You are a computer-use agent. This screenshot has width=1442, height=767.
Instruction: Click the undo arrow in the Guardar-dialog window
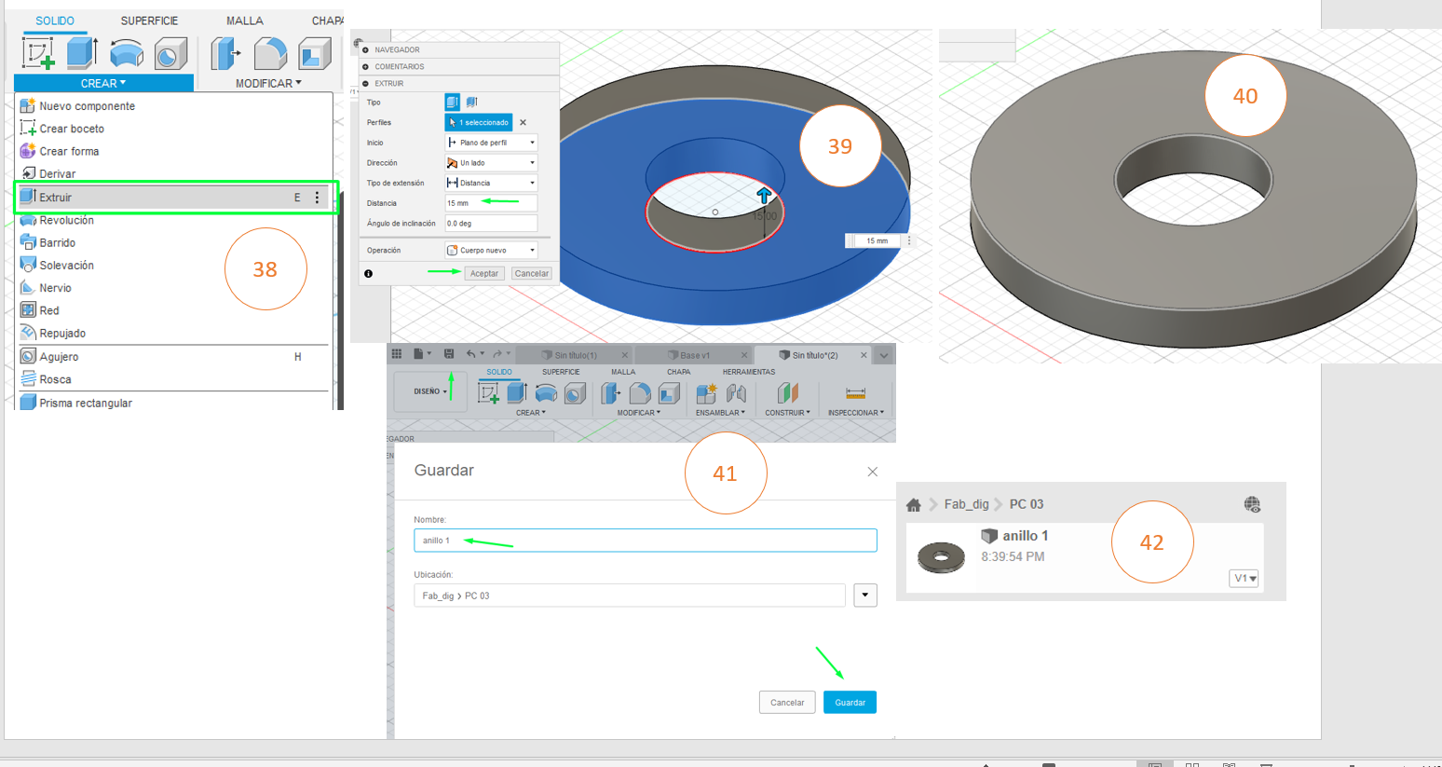tap(471, 354)
